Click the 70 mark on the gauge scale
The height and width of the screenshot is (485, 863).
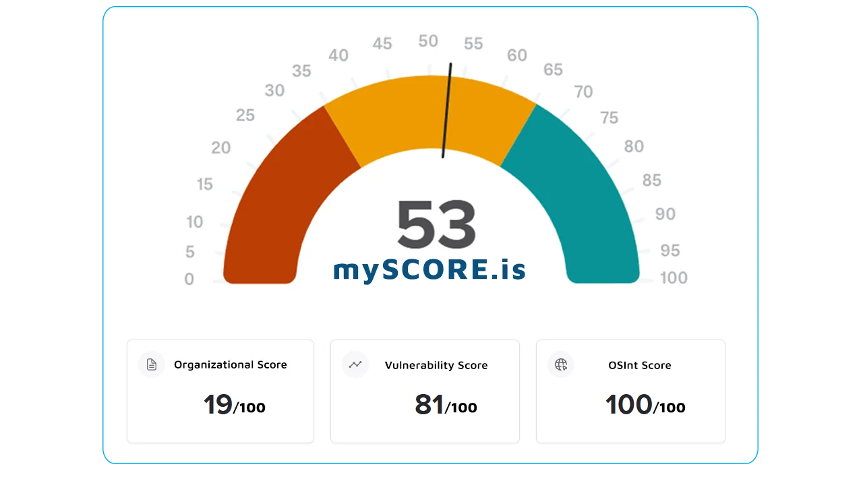point(583,91)
